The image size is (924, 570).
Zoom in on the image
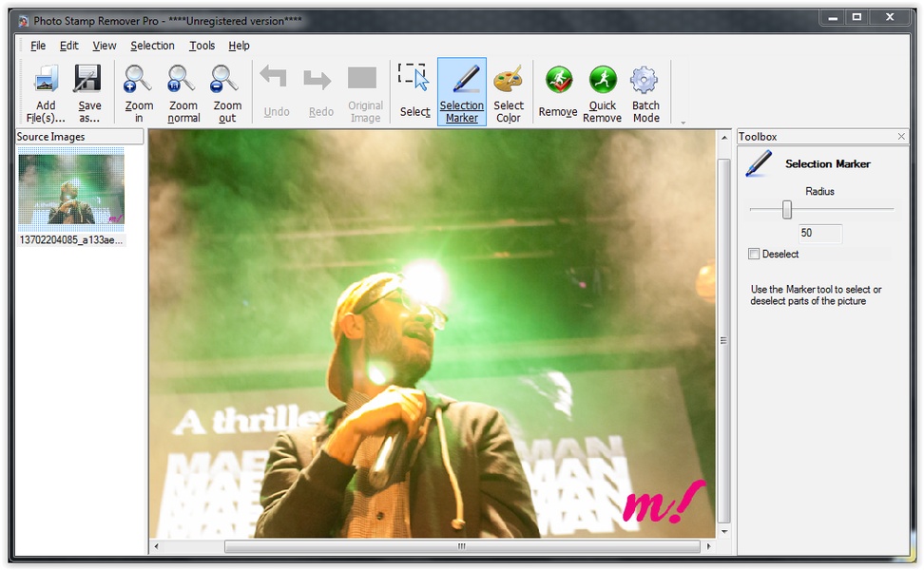139,80
